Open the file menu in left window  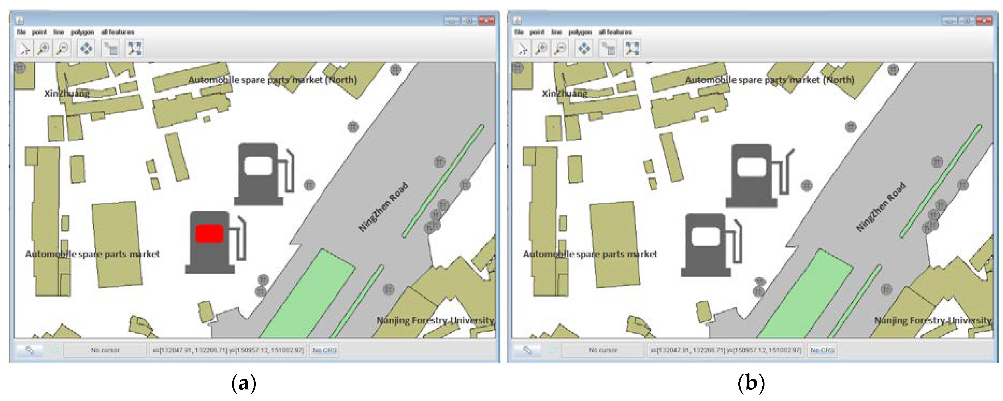(x=22, y=32)
